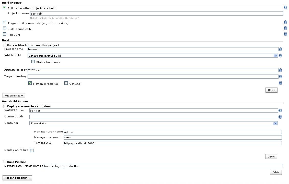The width and height of the screenshot is (289, 184).
Task: Show help for Artifacts to copy
Action: click(x=281, y=70)
